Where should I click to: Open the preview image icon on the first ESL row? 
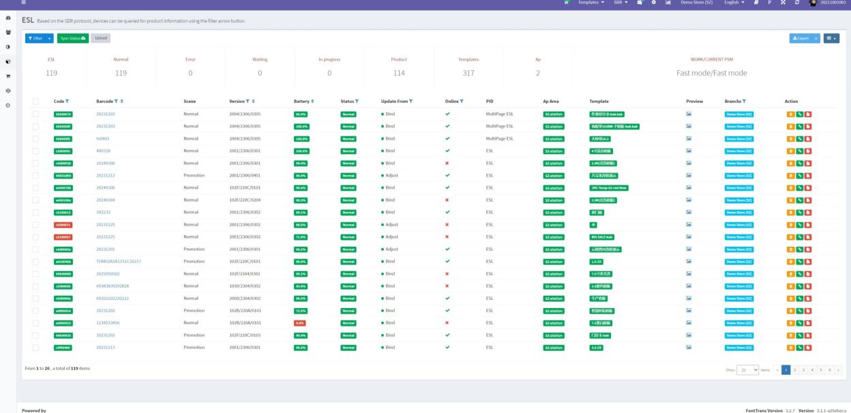689,114
